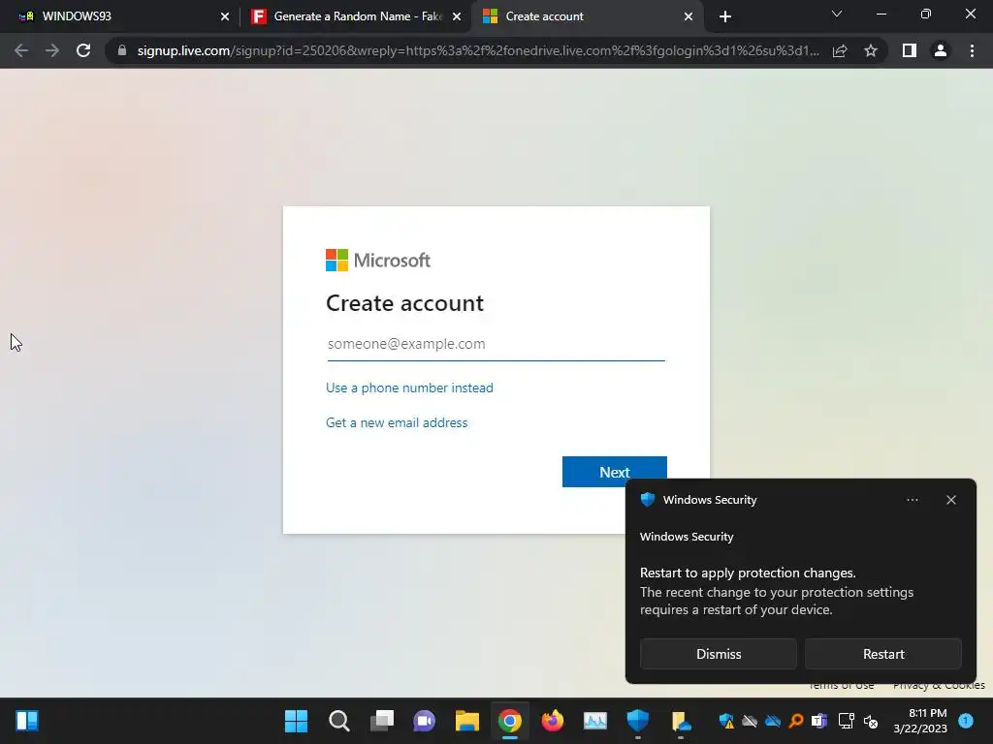Click the grey OneDrive tray icon

pos(750,721)
